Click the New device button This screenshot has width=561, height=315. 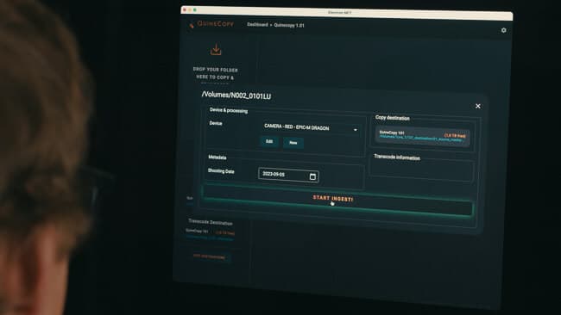click(293, 143)
